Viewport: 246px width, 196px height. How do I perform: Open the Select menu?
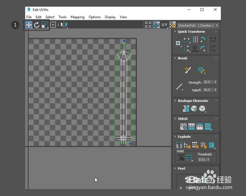point(50,17)
